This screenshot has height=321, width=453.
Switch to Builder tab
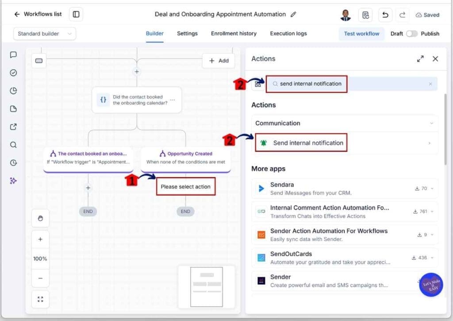pos(154,34)
